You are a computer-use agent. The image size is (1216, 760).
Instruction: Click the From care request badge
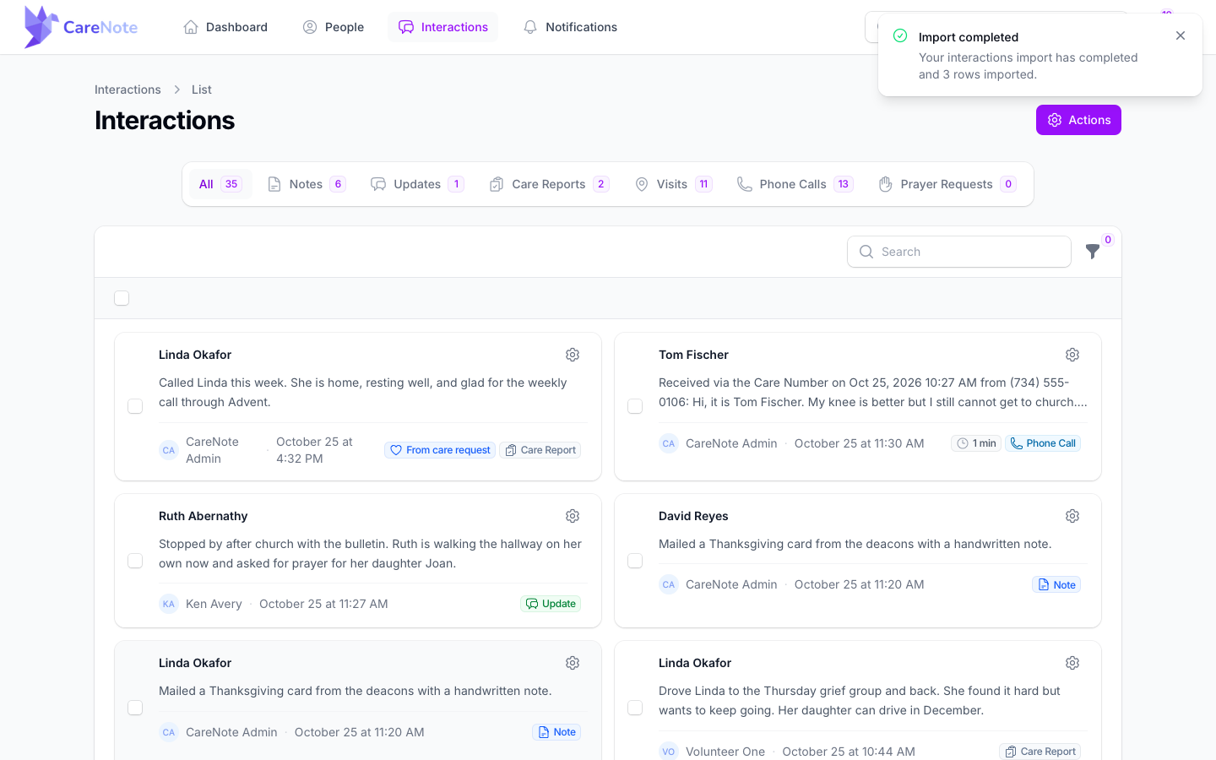point(440,450)
